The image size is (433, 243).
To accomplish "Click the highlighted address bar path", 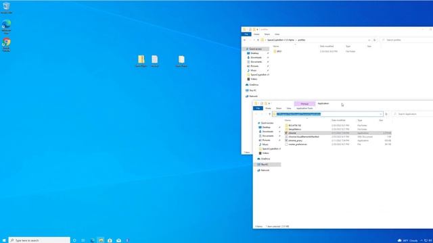I will (x=298, y=114).
